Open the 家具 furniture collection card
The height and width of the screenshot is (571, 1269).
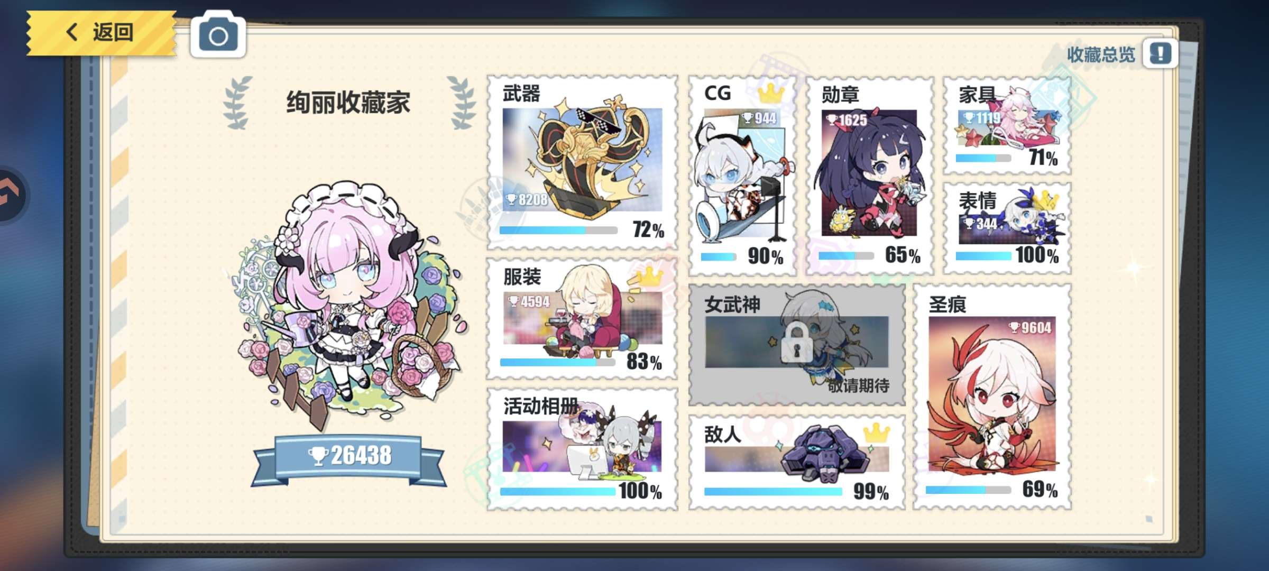point(1007,125)
